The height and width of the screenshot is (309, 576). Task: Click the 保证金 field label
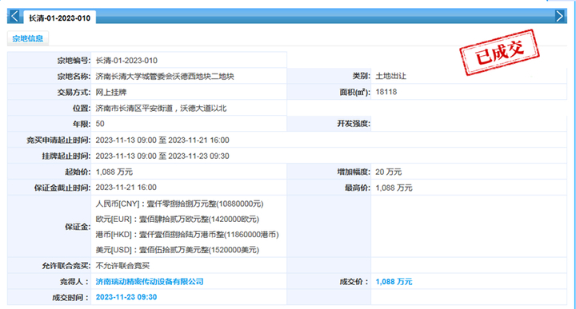coord(78,227)
